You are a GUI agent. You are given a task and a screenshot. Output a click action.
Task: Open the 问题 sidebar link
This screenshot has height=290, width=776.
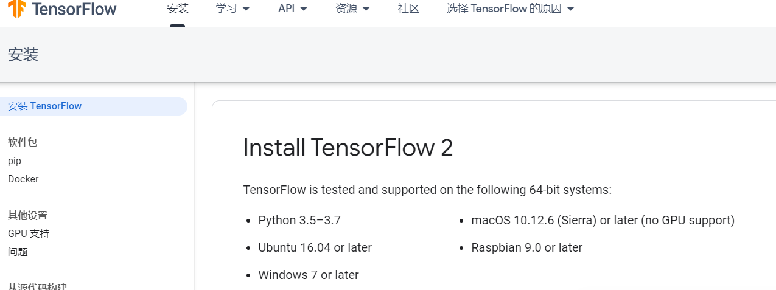click(x=18, y=252)
